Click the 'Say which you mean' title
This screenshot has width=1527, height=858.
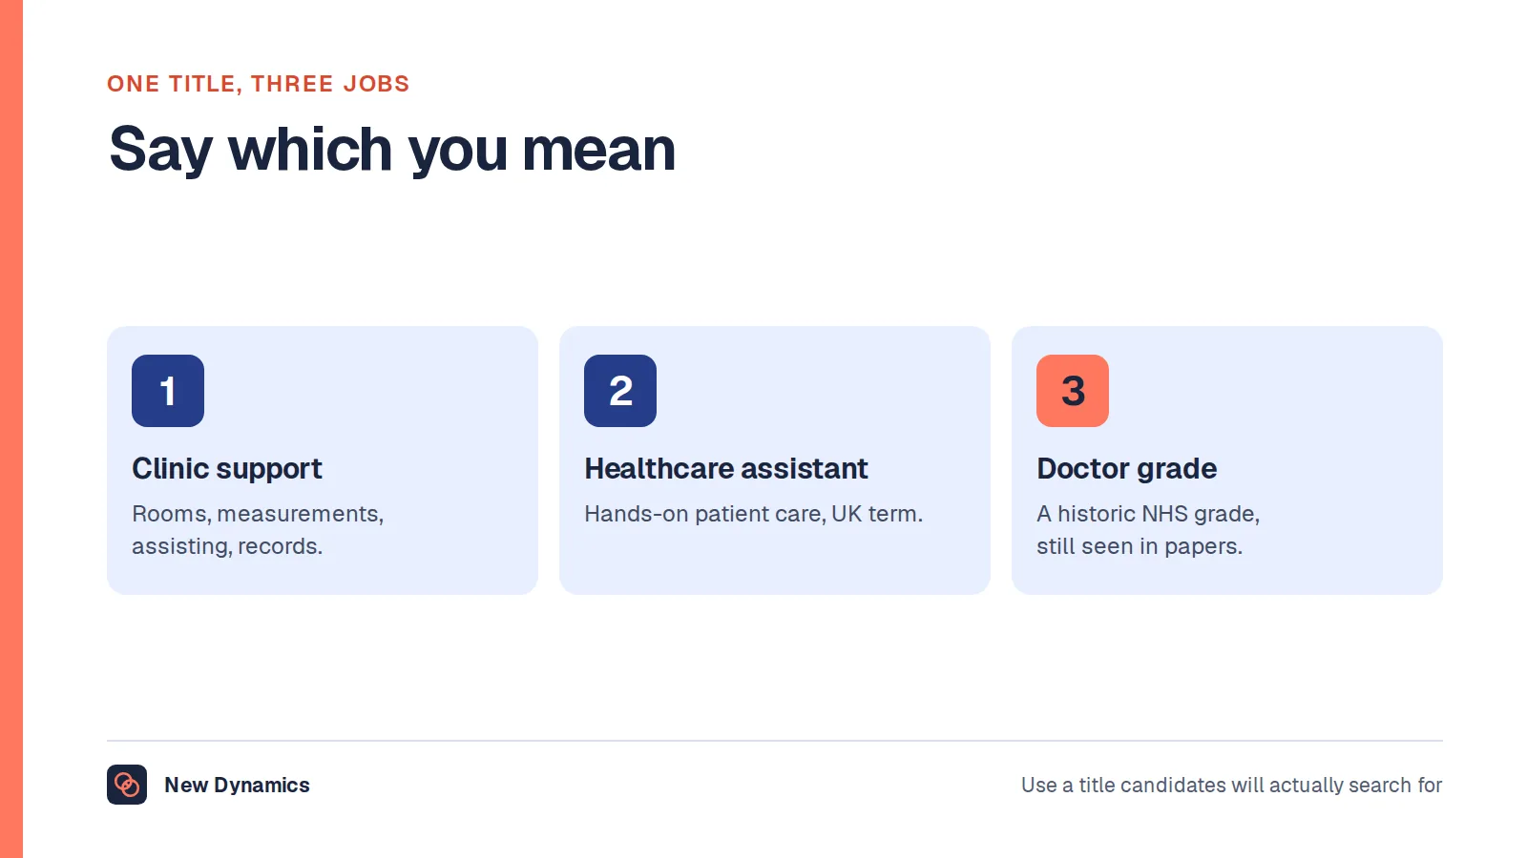tap(392, 150)
